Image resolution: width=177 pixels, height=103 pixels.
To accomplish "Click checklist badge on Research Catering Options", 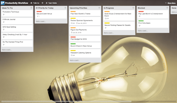I will (73, 55).
